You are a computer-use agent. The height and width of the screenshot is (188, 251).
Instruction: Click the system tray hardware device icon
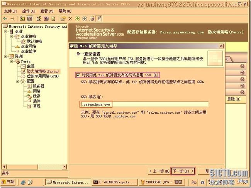click(x=194, y=182)
